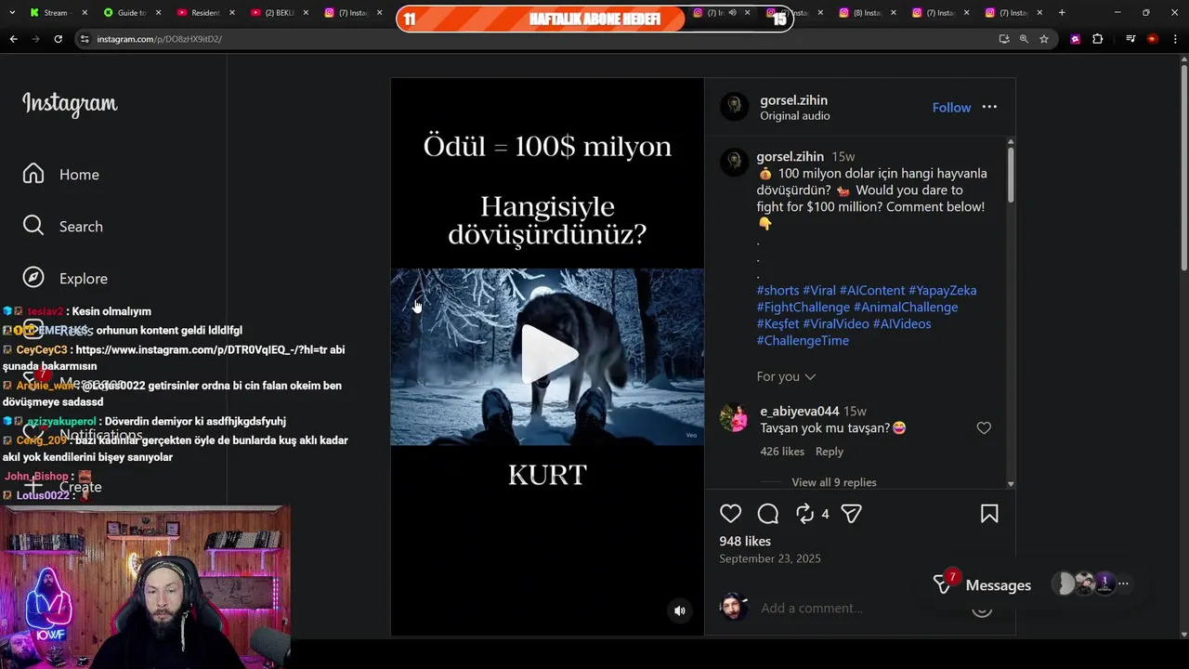Save post with bookmark icon
1189x669 pixels.
[989, 514]
